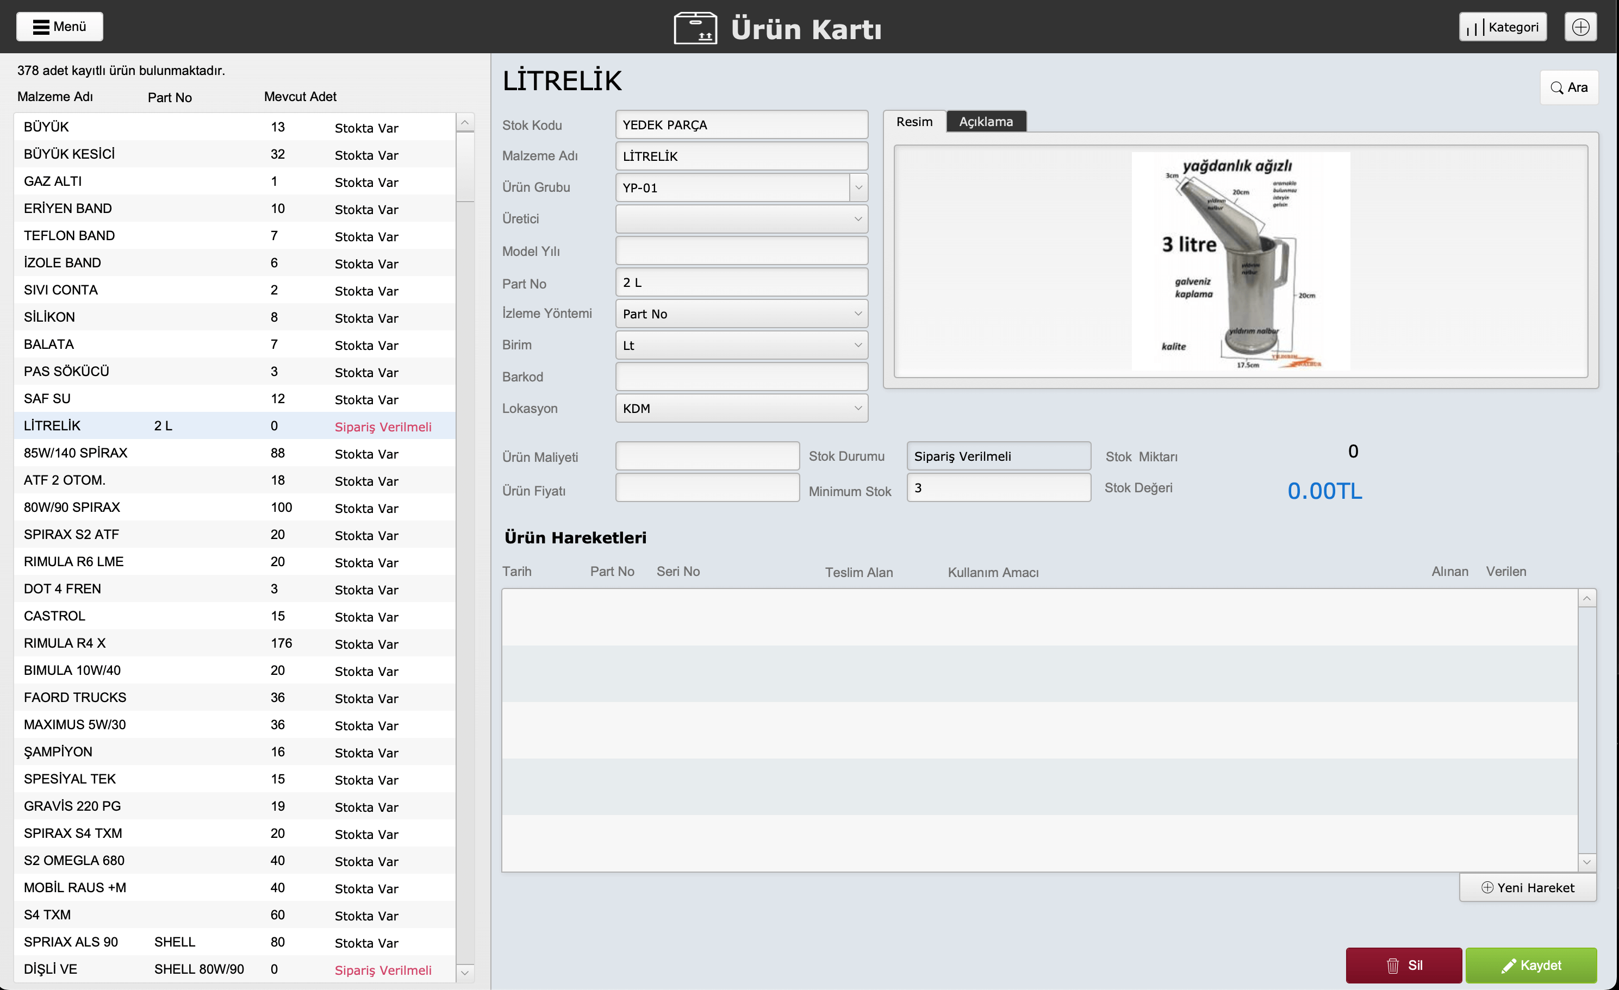Click the Ara search button
Viewport: 1619px width, 990px height.
point(1568,87)
